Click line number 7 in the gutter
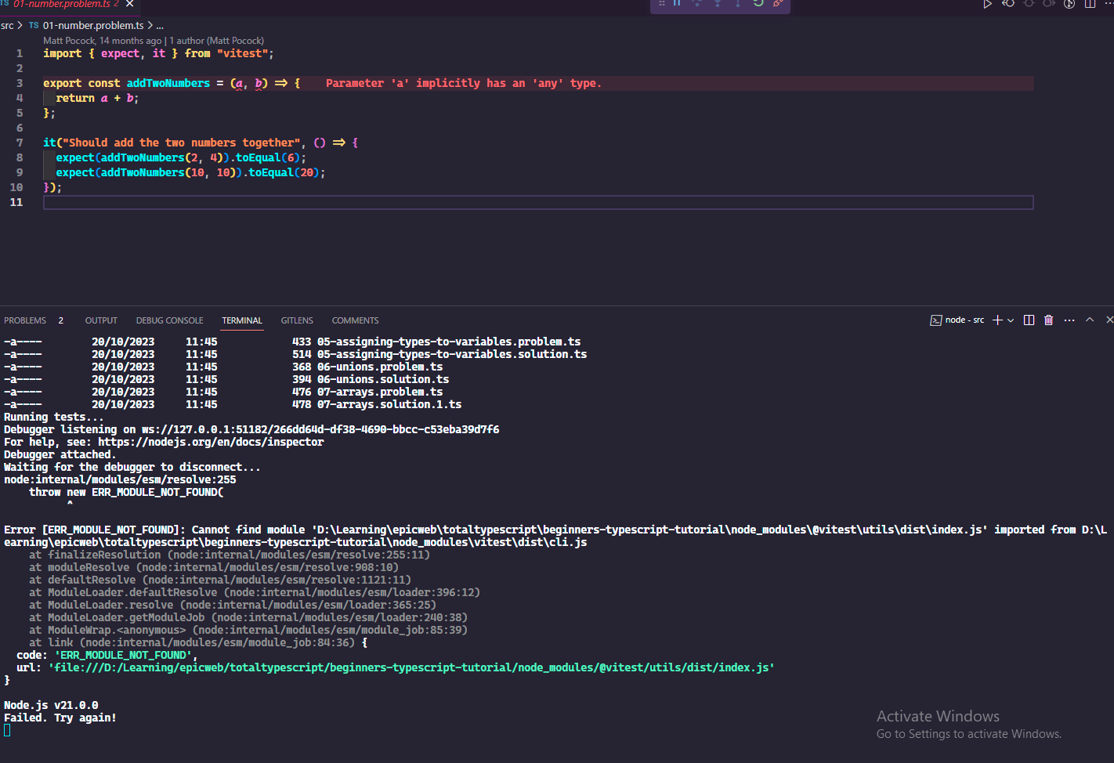The width and height of the screenshot is (1114, 763). point(20,143)
